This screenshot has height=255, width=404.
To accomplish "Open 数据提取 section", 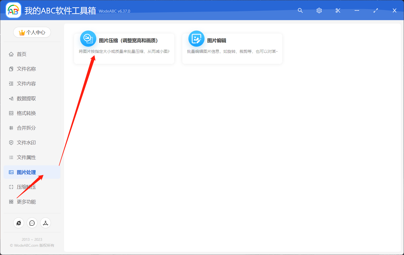I will coord(32,98).
